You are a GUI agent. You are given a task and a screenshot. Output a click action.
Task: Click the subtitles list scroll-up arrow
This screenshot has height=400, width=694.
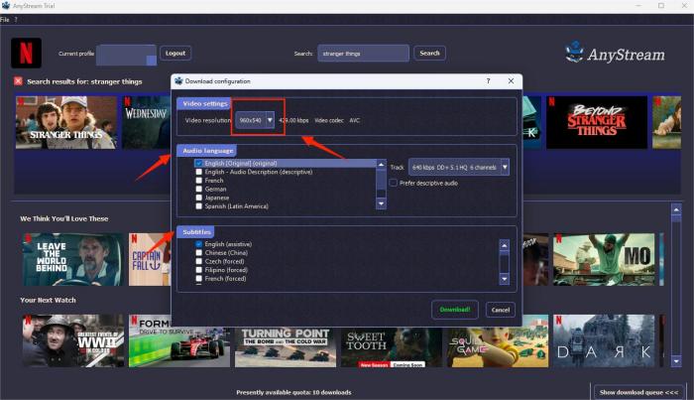[504, 245]
